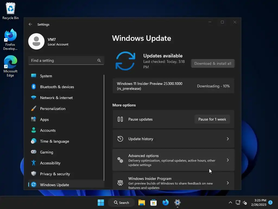Screen dimensions: 278x209
Task: Expand Windows Insider Program chevron
Action: [228, 183]
